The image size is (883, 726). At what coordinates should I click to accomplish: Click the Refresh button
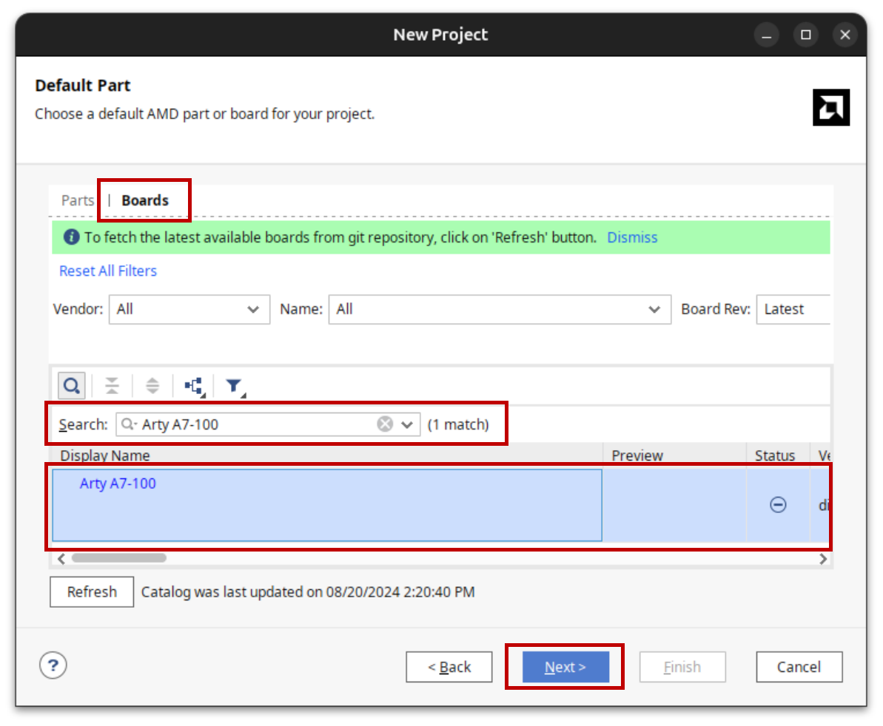click(x=92, y=591)
